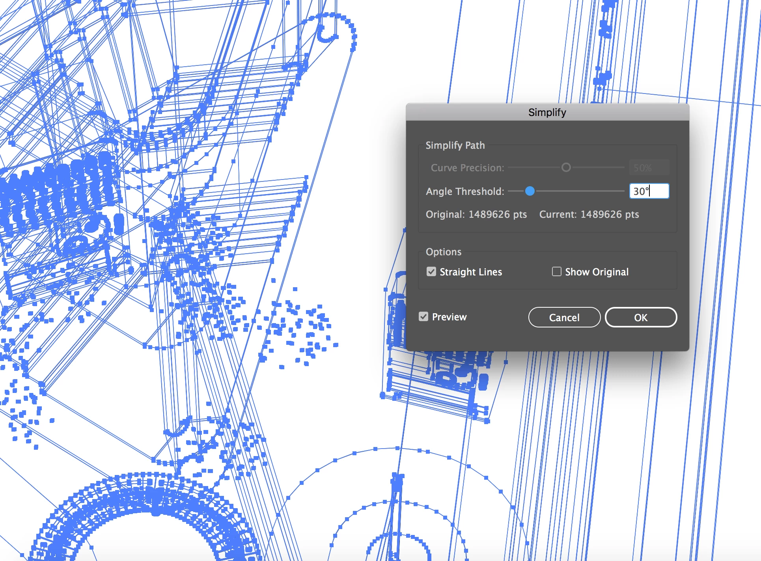Click the Current points count text
The width and height of the screenshot is (761, 561).
click(589, 215)
